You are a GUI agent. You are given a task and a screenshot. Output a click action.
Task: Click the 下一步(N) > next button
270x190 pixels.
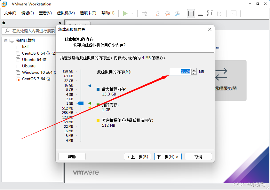click(x=168, y=157)
